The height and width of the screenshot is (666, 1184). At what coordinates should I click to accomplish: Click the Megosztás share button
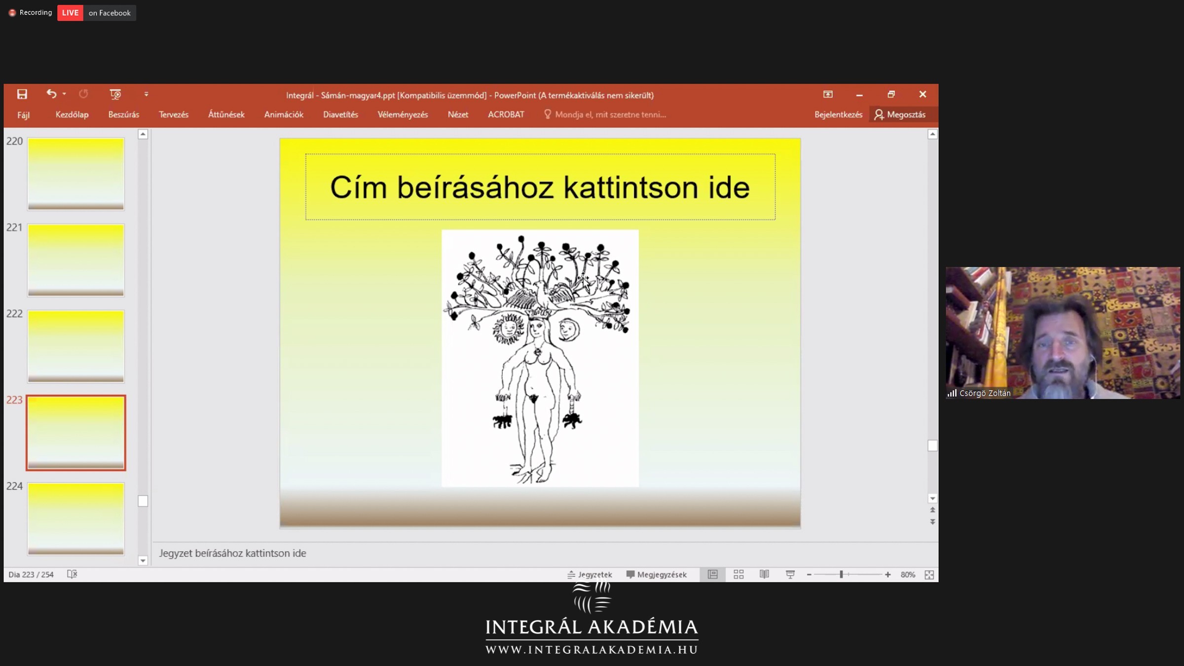pyautogui.click(x=900, y=114)
